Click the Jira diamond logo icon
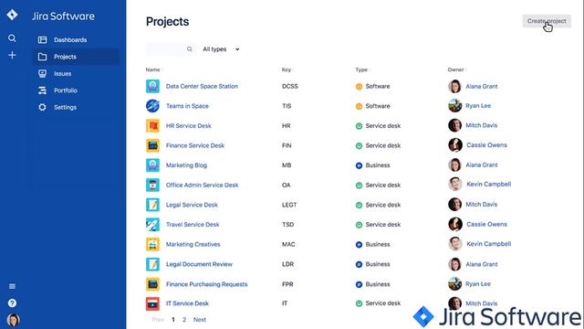The width and height of the screenshot is (584, 329). (x=12, y=15)
